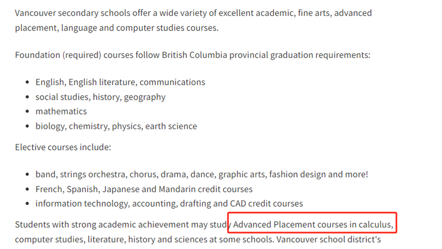Click the words 'Vancouver school district's'
Viewport: 442px width, 249px height.
tap(329, 239)
